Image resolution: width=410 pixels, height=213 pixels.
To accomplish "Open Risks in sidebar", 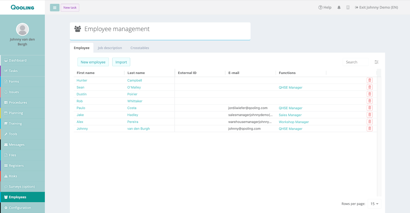I will (x=23, y=176).
